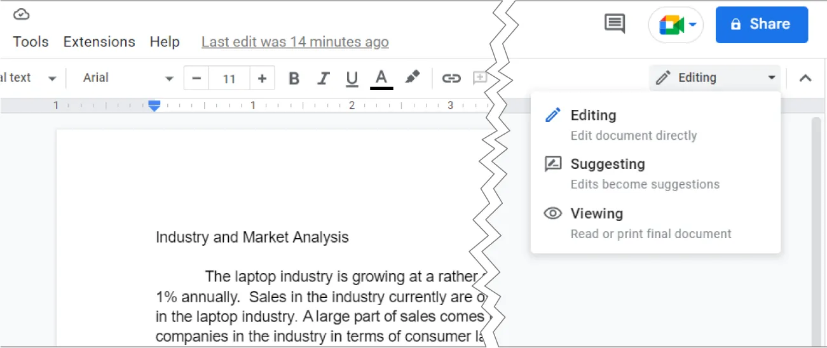Select the highlight color marker icon

pos(413,77)
